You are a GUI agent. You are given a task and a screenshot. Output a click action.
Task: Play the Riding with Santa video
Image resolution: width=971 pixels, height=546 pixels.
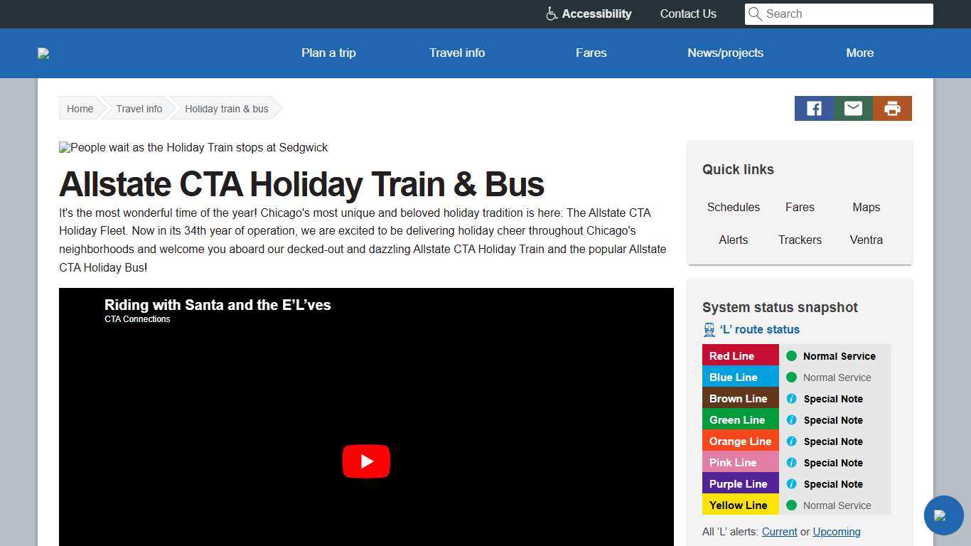(366, 461)
